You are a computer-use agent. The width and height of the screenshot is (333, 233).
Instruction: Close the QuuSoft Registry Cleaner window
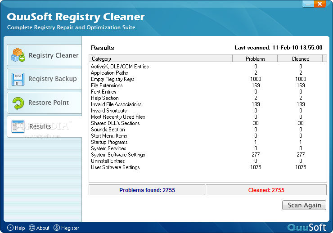[x=319, y=4]
